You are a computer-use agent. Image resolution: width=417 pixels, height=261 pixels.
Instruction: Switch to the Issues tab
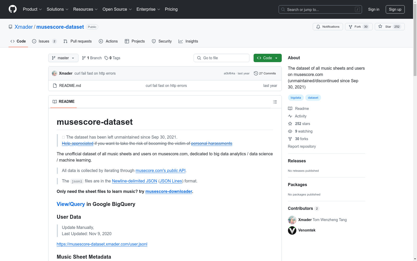44,41
